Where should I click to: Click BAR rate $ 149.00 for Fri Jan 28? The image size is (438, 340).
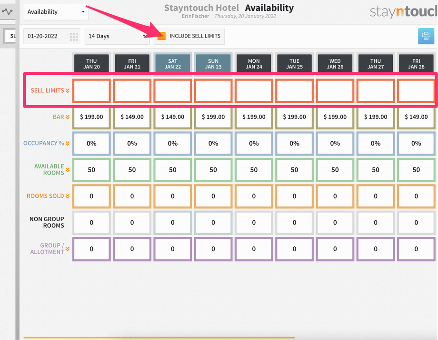tap(416, 117)
